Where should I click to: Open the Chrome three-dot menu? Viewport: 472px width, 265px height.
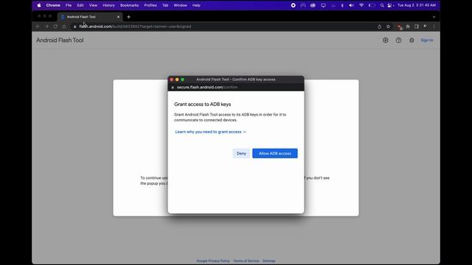pos(434,26)
